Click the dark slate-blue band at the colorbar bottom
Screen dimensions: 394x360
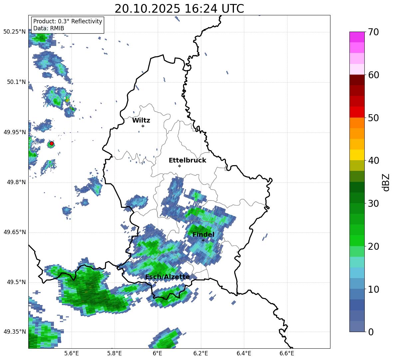tap(357, 327)
